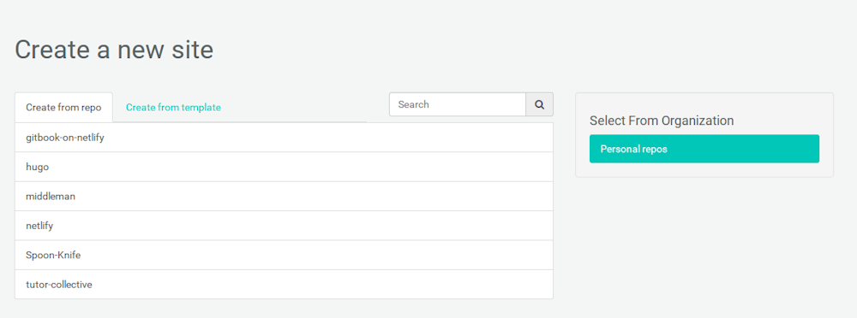This screenshot has height=318, width=857.
Task: Choose the tutor-collective repo row
Action: [x=284, y=284]
